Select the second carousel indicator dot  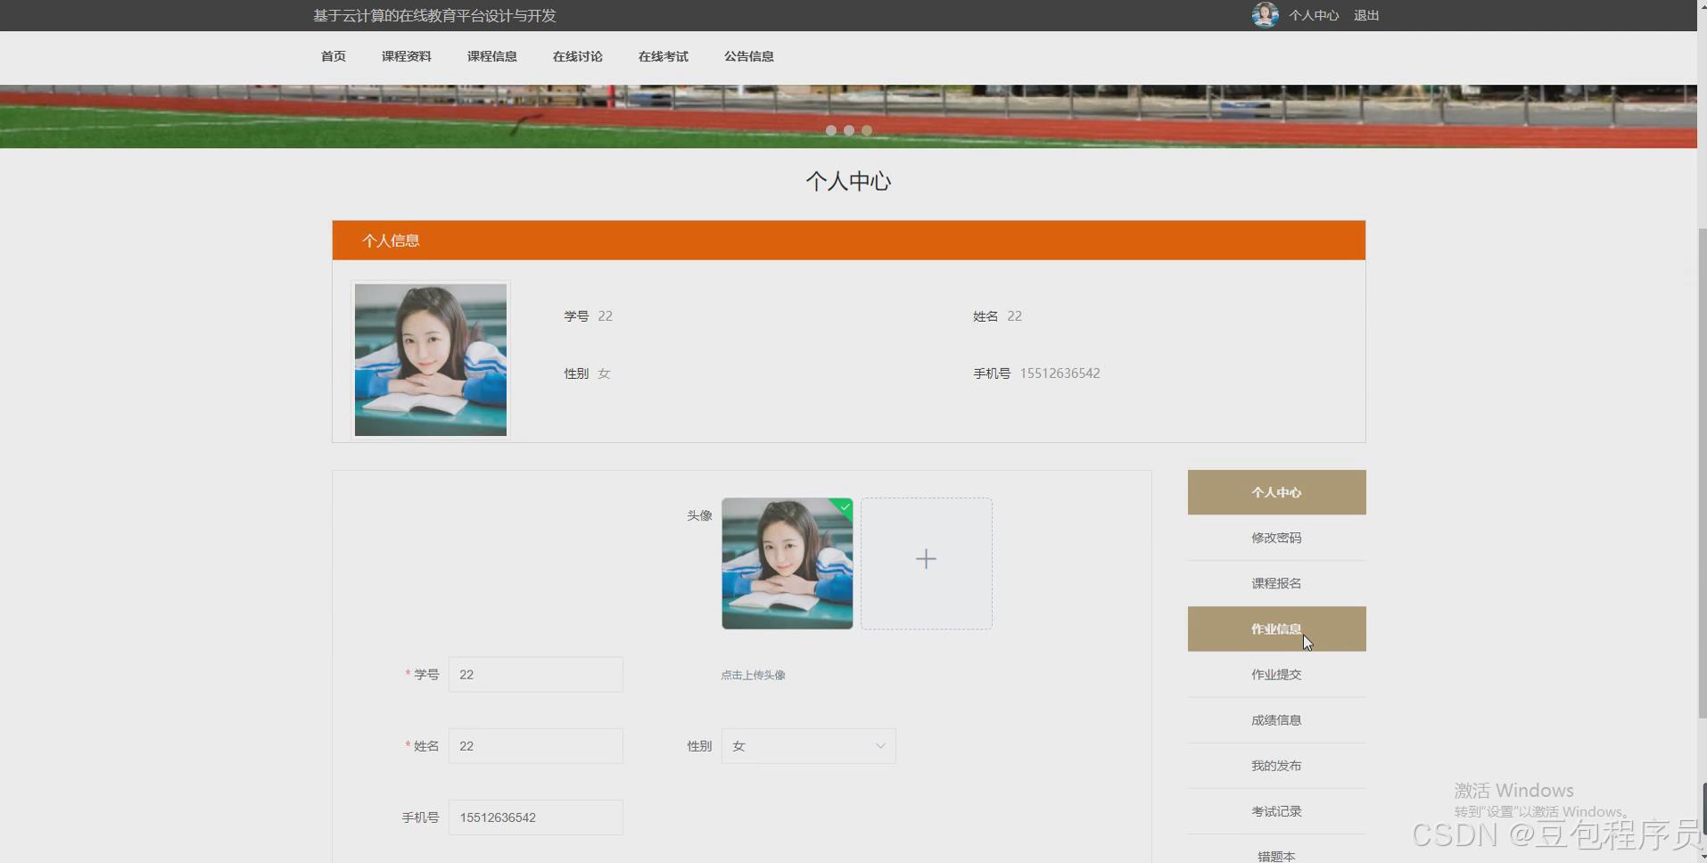(x=849, y=130)
